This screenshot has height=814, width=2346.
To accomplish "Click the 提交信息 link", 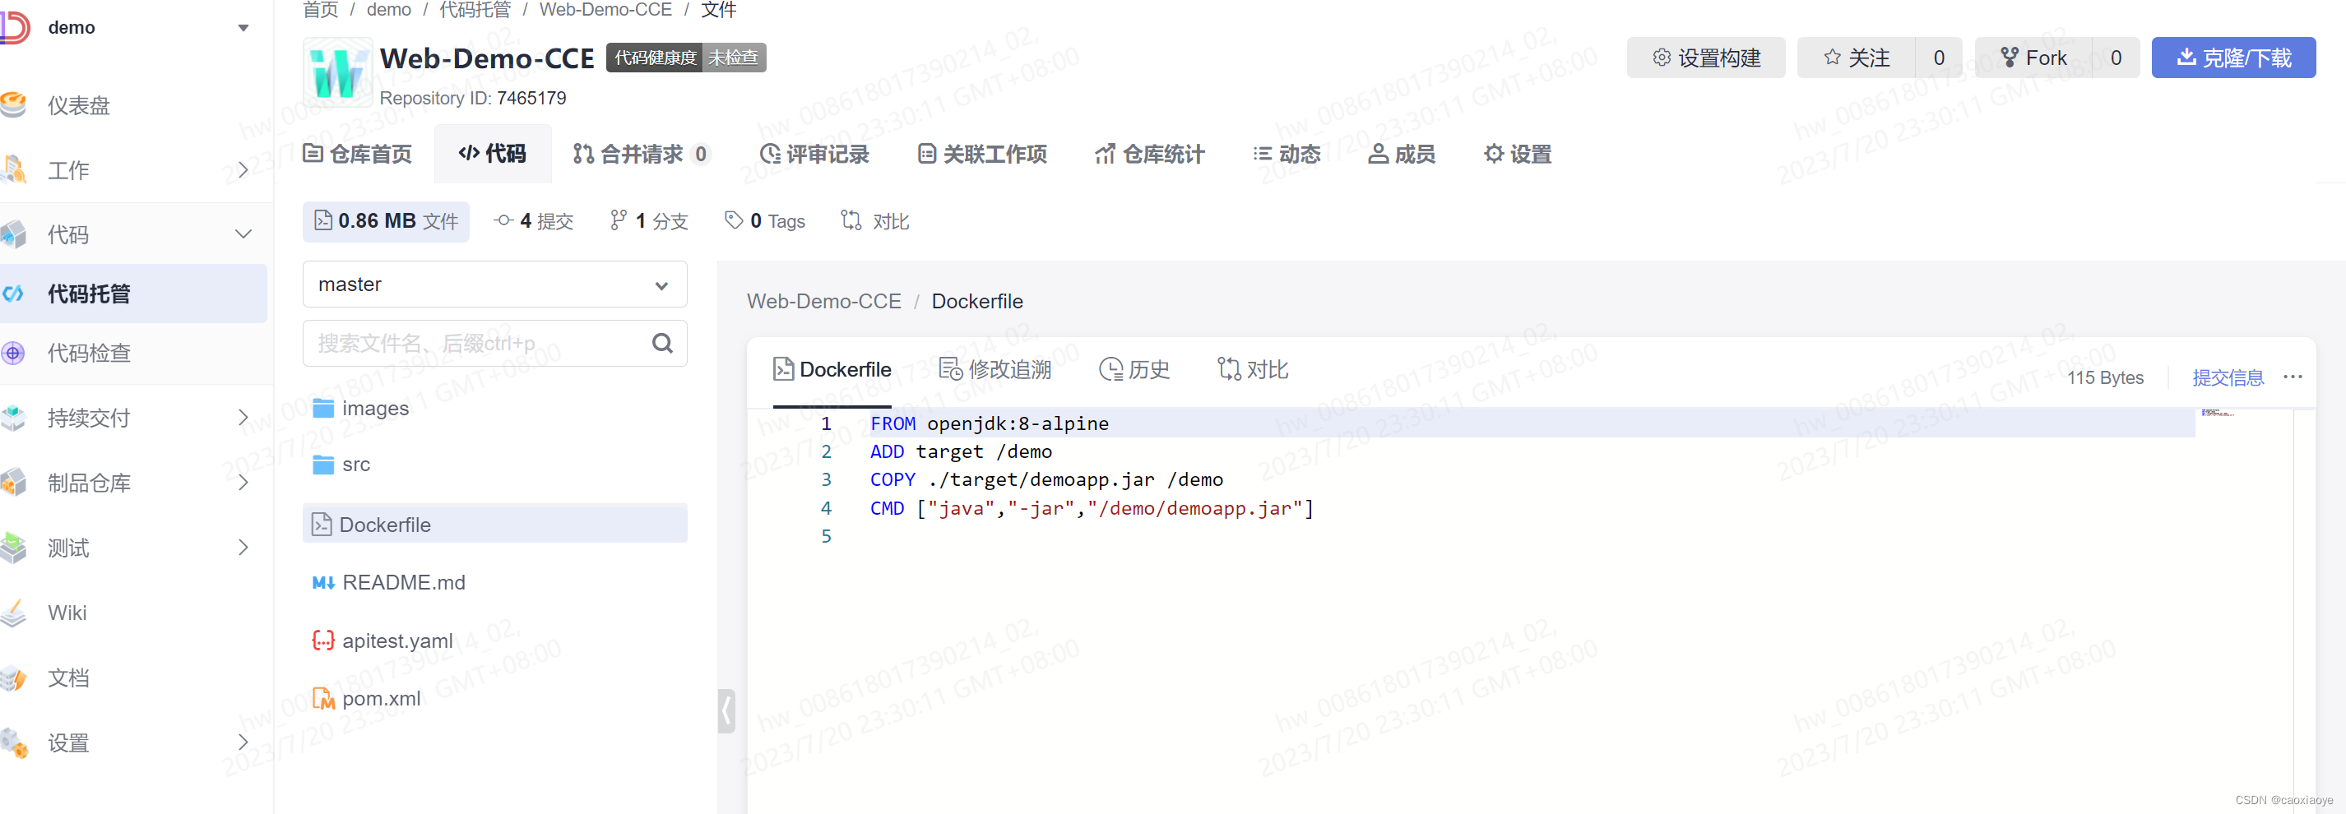I will point(2228,378).
